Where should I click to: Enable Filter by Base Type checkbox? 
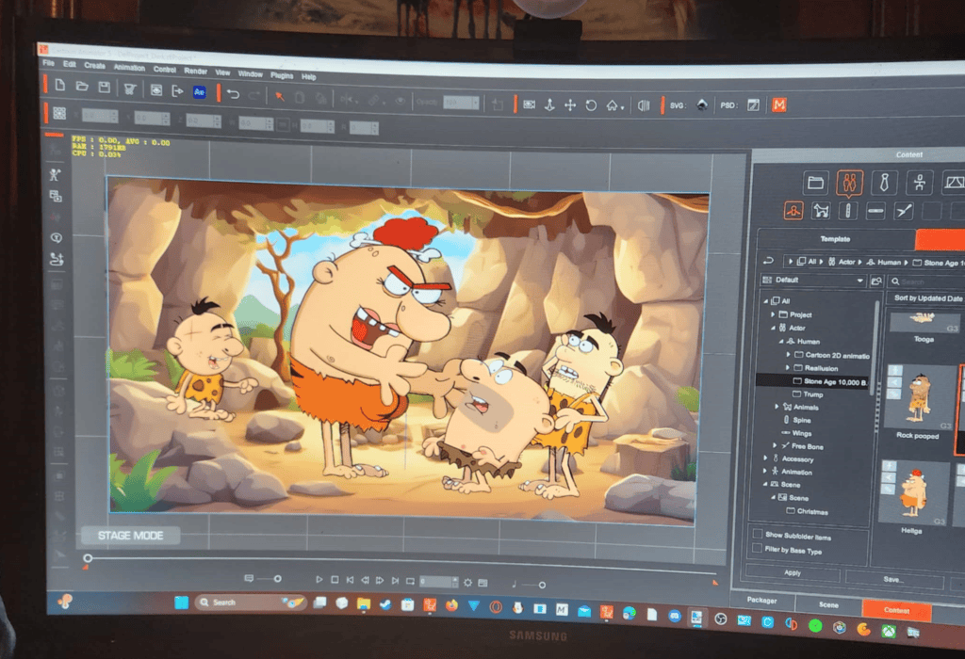(x=758, y=548)
